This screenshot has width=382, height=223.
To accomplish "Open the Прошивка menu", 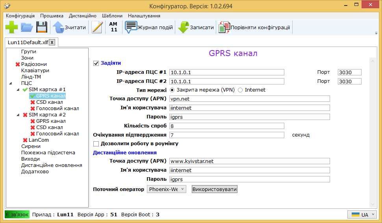I will coord(52,16).
